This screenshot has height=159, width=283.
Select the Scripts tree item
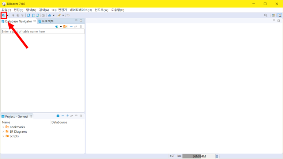(14, 136)
